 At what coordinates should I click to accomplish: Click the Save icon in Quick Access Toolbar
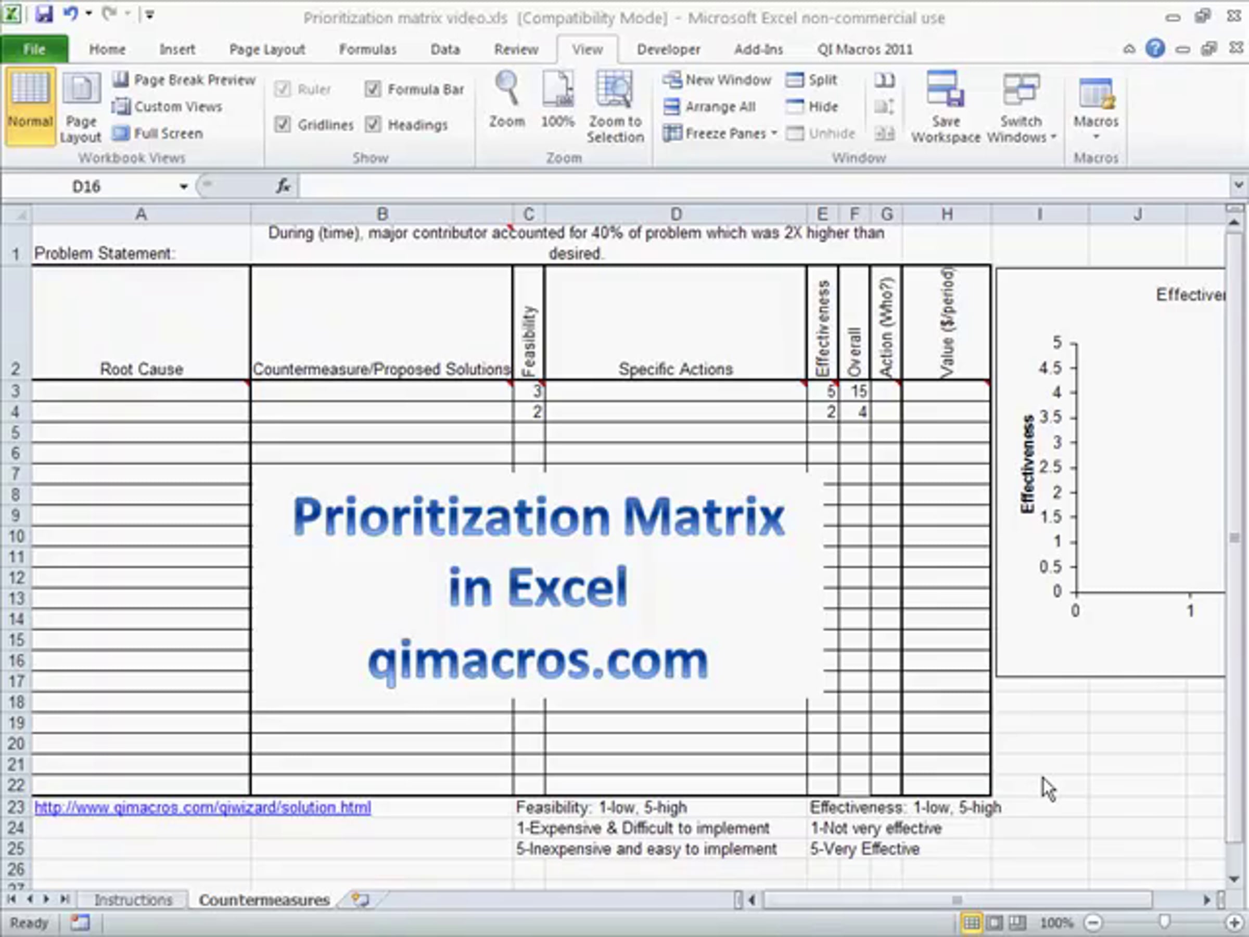tap(44, 14)
